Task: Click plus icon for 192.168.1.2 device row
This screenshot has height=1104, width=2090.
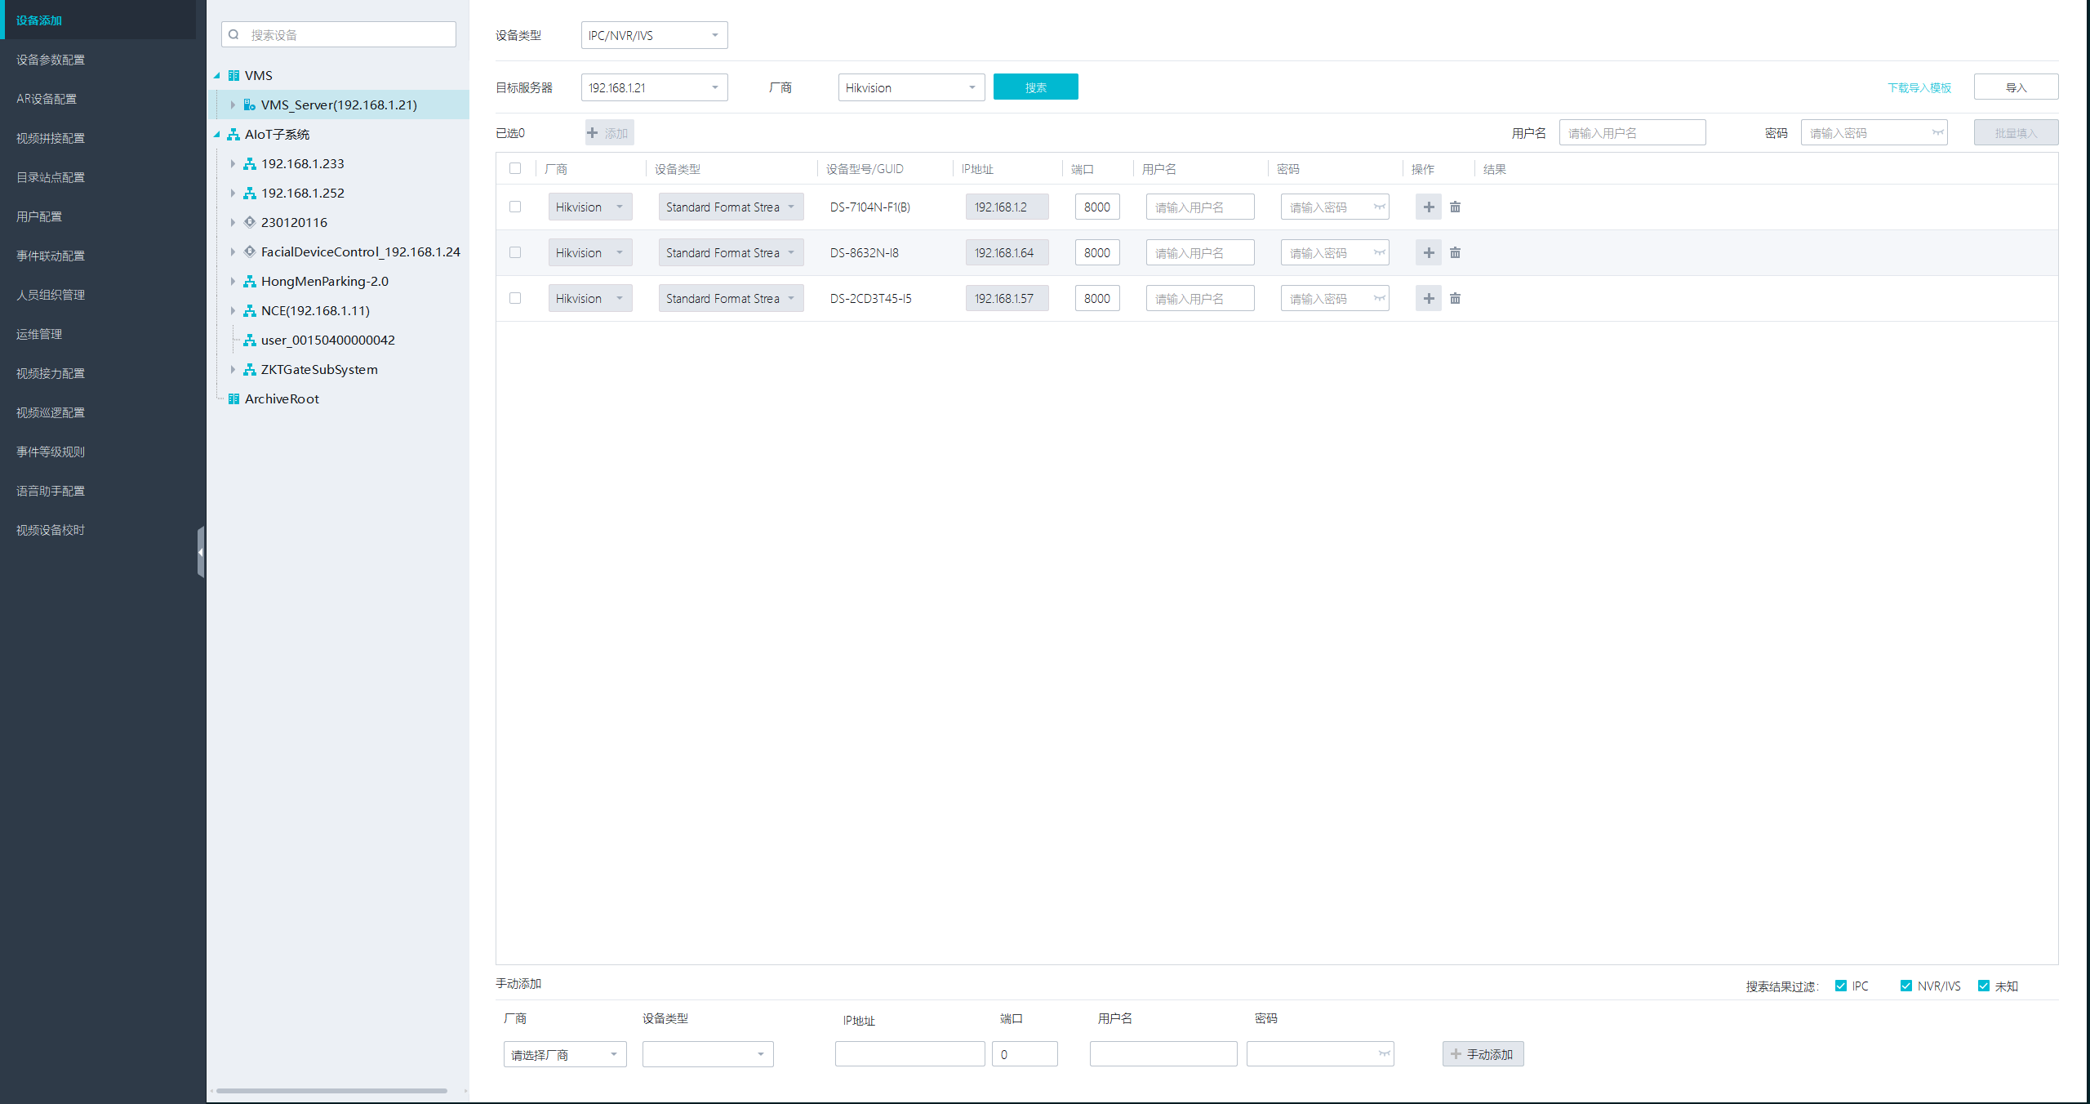Action: [1428, 207]
